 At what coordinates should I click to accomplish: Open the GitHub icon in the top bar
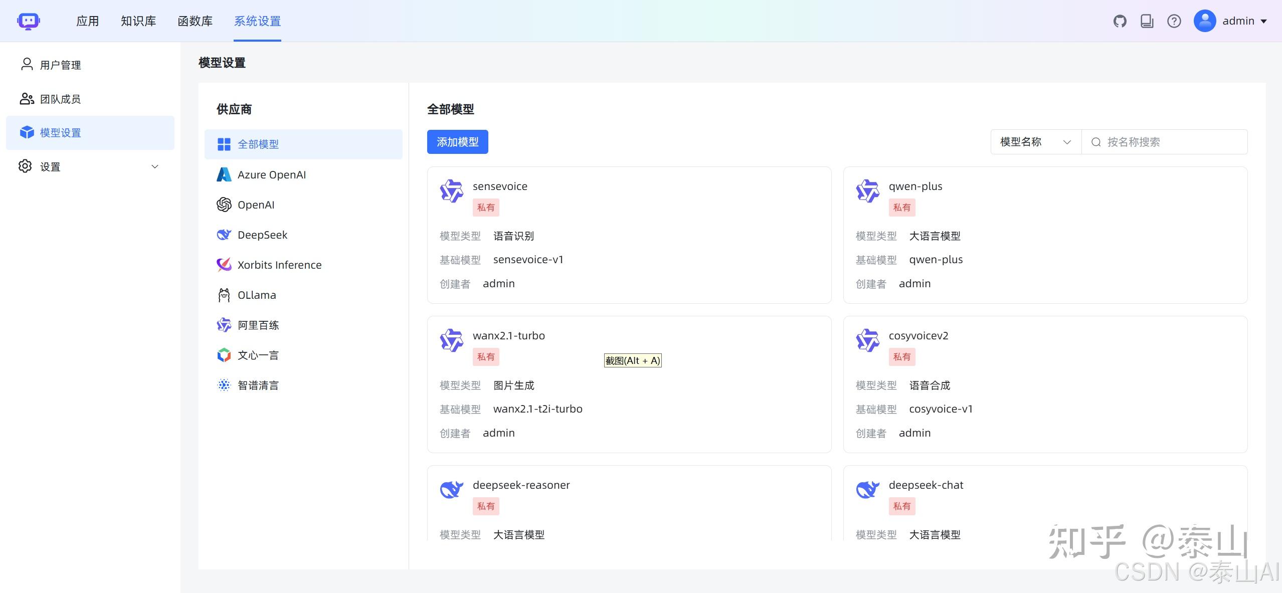pos(1120,21)
